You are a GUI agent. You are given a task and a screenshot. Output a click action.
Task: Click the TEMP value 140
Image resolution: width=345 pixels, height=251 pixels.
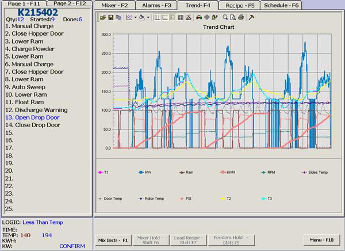click(x=25, y=235)
